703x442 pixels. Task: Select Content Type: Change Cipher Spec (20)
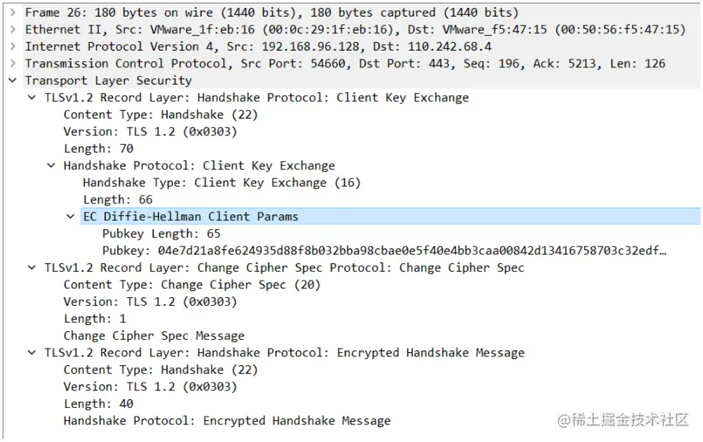(192, 285)
